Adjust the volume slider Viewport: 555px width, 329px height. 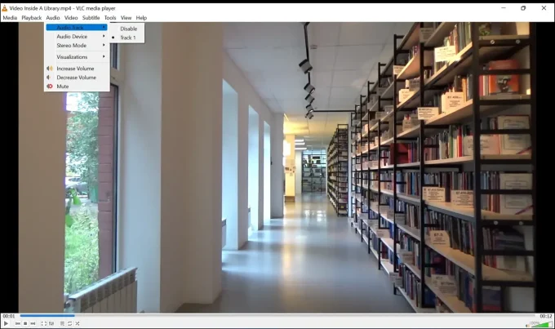coord(540,324)
